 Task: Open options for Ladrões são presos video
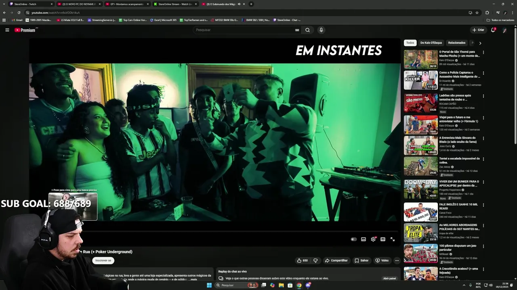click(483, 96)
